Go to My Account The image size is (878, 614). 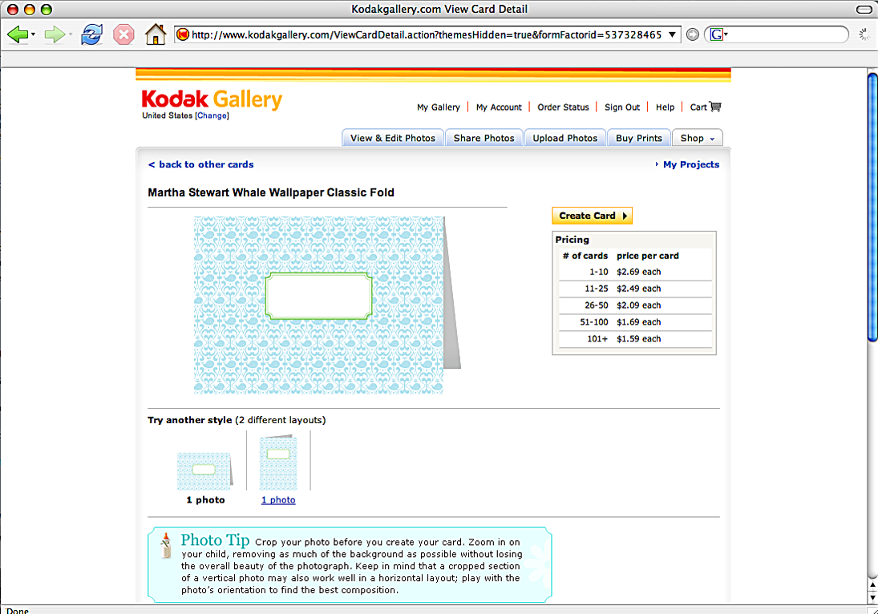tap(499, 107)
